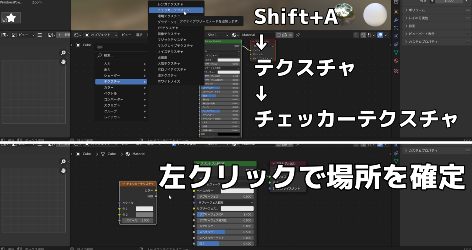Image resolution: width=472 pixels, height=250 pixels.
Task: Open the コンバーター submenu in Add menu
Action: 121,99
